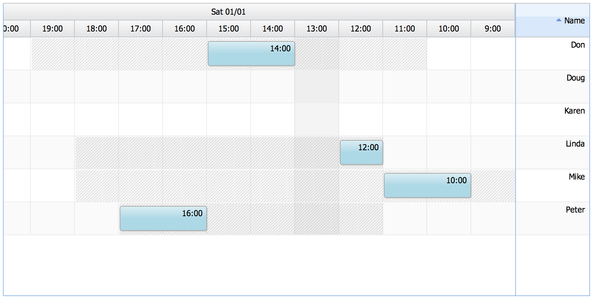Click the 11:00 time column header

(405, 29)
